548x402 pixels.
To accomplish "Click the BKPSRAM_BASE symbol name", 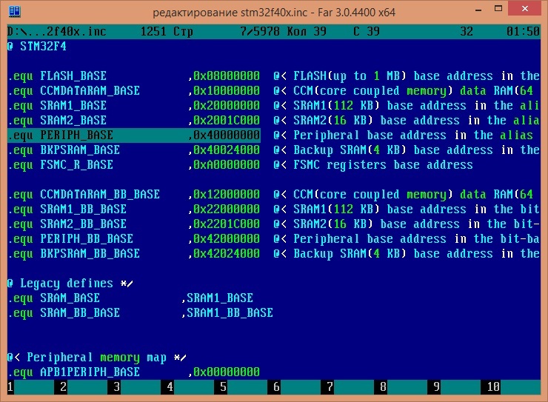I will coord(80,150).
